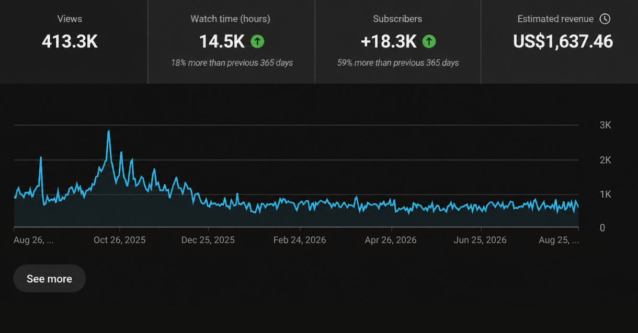Click the green up arrow next to +18.3K
The height and width of the screenshot is (333, 638).
point(429,41)
